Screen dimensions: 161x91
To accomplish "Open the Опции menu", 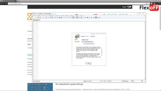I will coord(62,16).
